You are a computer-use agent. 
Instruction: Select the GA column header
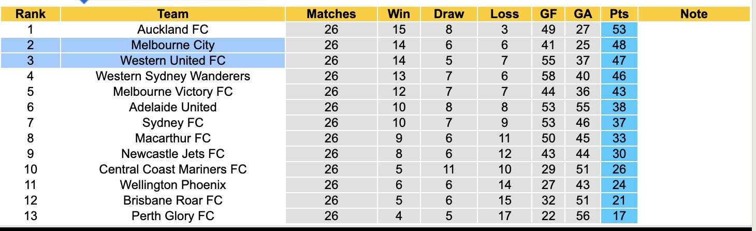pos(583,14)
